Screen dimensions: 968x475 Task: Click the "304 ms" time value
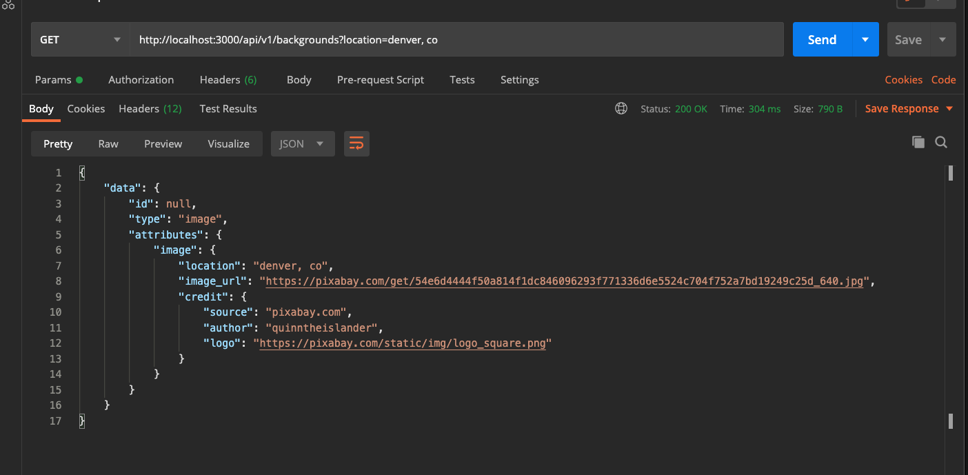765,108
